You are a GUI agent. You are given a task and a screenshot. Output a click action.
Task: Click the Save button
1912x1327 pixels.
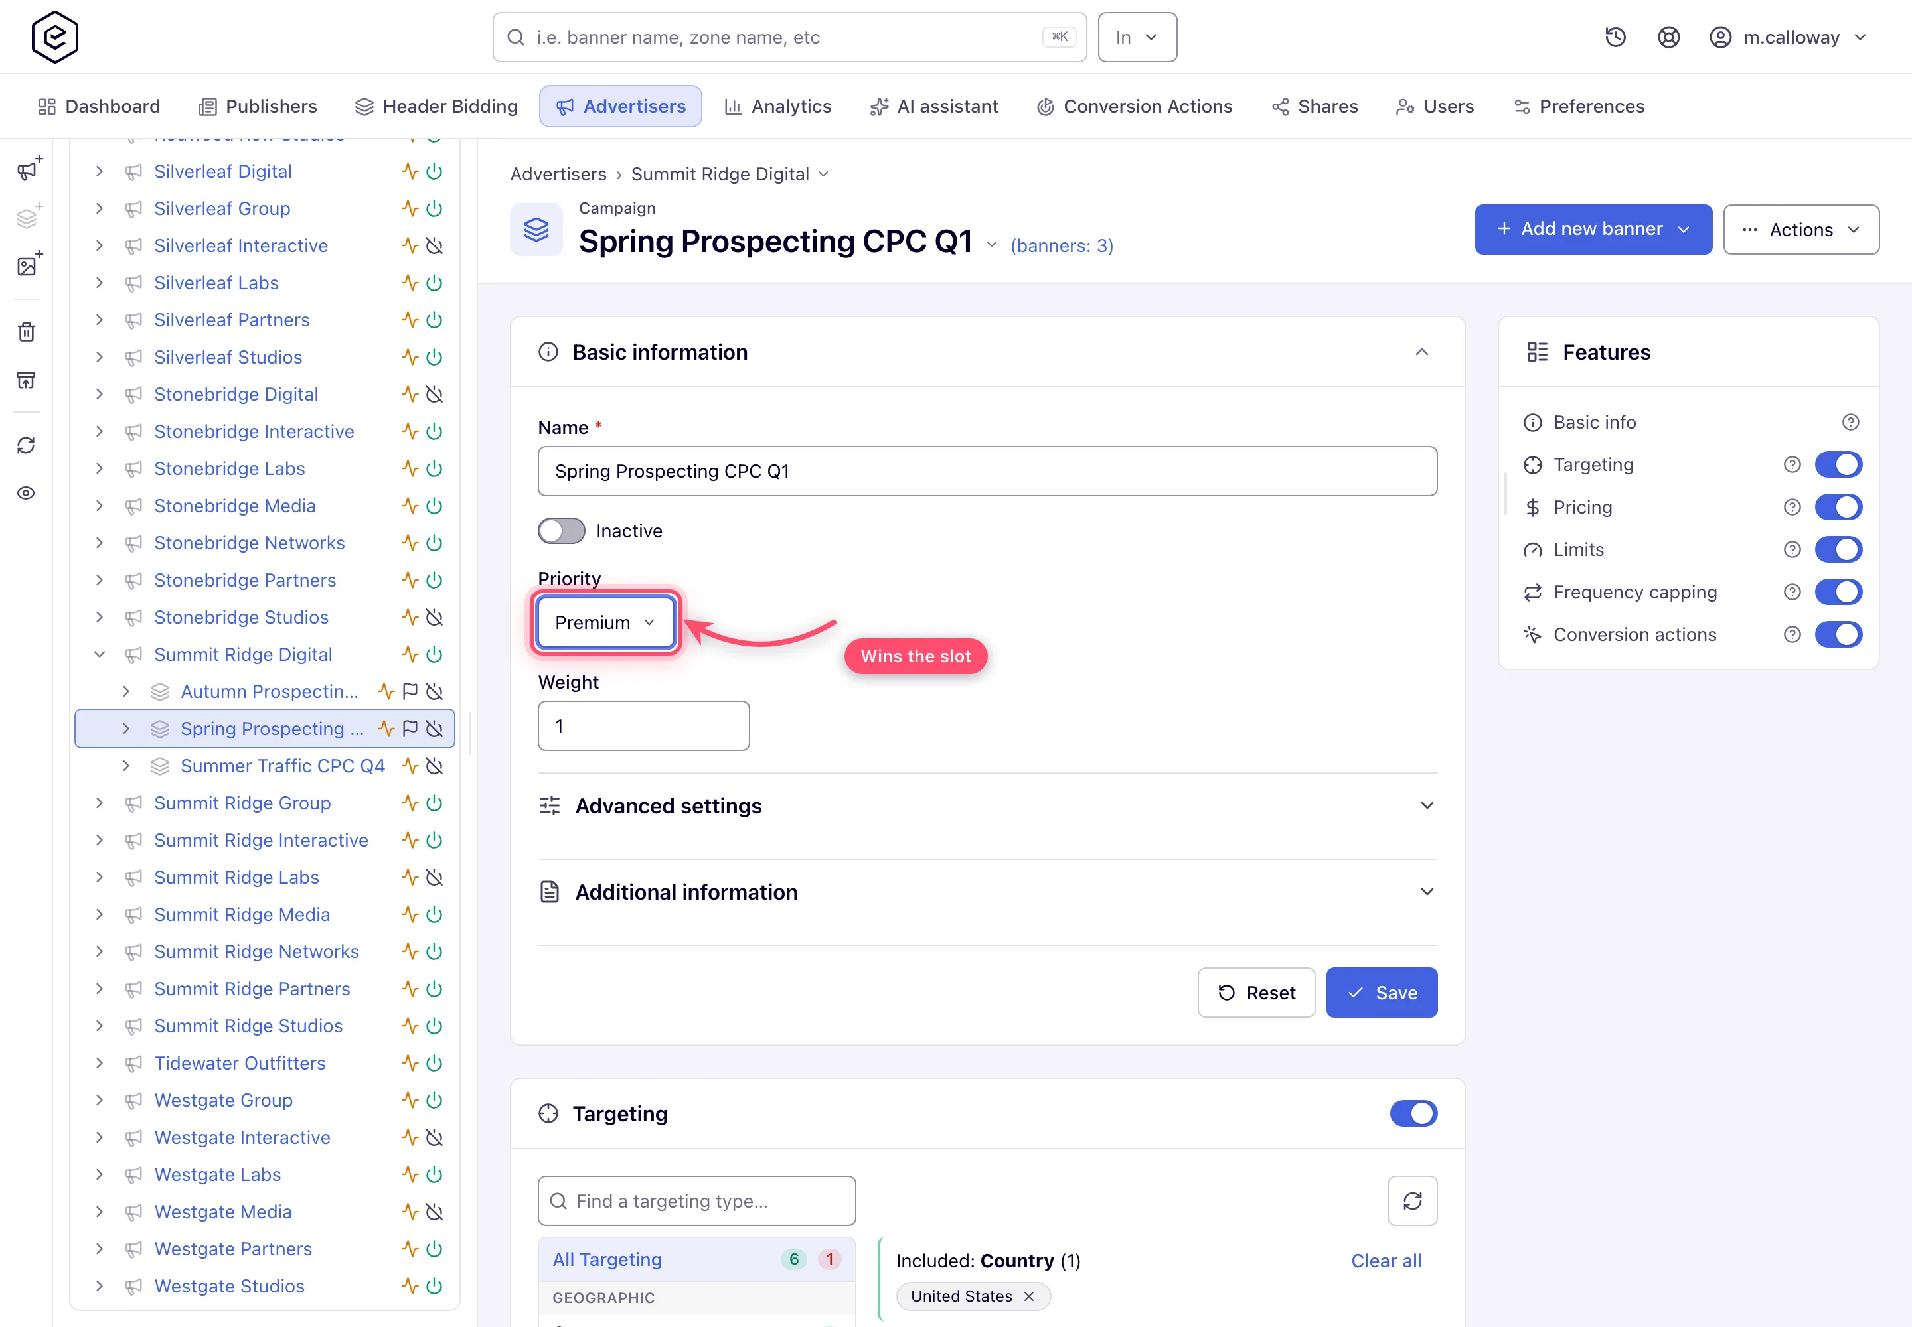[x=1381, y=993]
